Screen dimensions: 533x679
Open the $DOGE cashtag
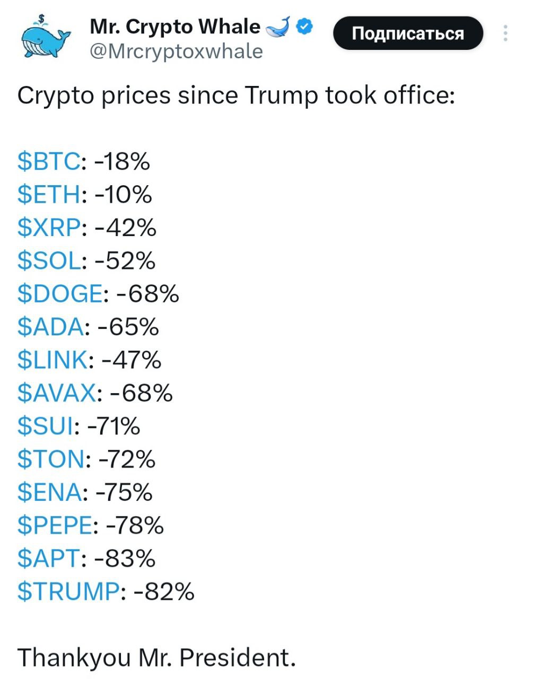[60, 294]
